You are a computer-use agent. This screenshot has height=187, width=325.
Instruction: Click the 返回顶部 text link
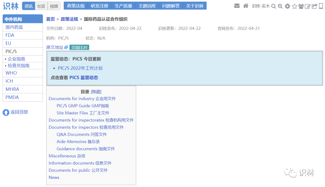point(19,112)
